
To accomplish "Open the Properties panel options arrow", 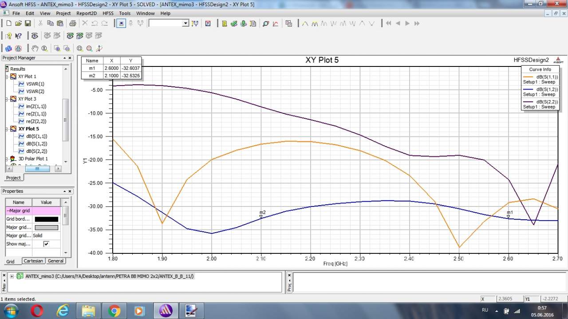I will pos(64,191).
